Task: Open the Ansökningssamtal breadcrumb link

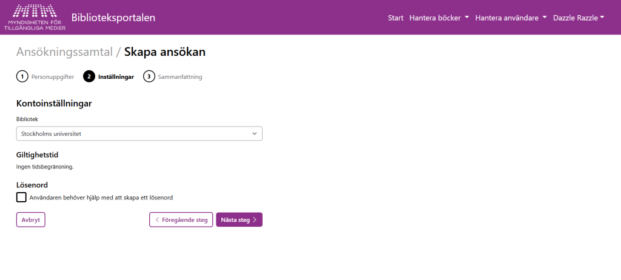Action: coord(64,52)
